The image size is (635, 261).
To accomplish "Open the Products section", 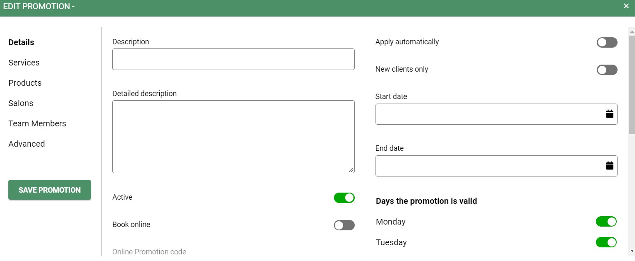I will click(x=25, y=83).
